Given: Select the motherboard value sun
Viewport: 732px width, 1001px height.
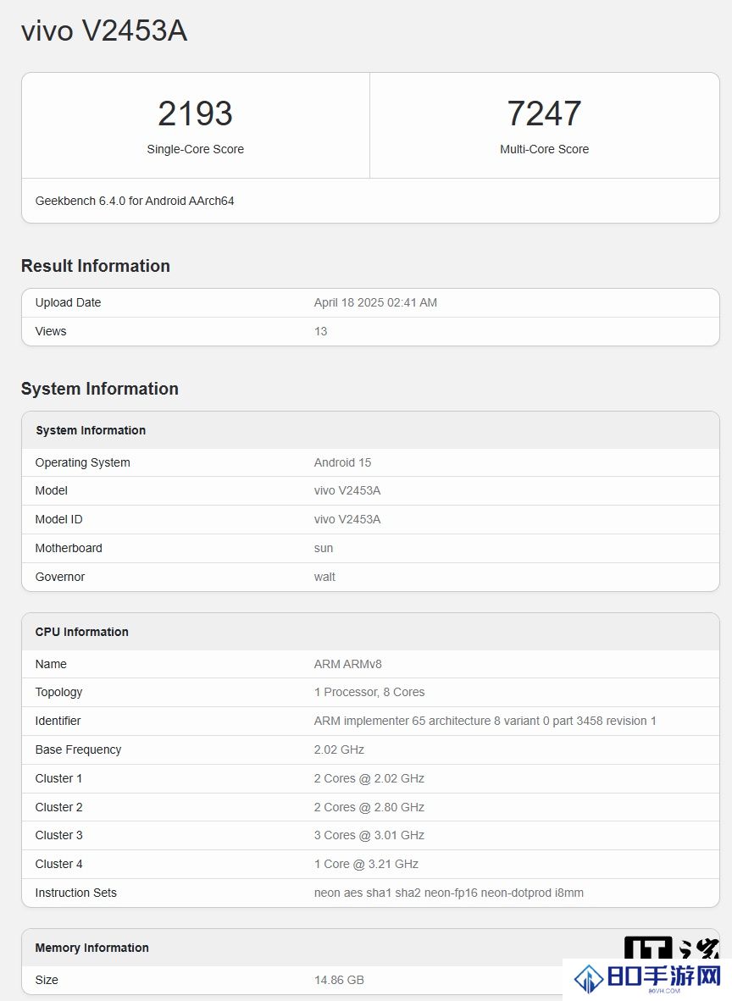Looking at the screenshot, I should [x=323, y=548].
